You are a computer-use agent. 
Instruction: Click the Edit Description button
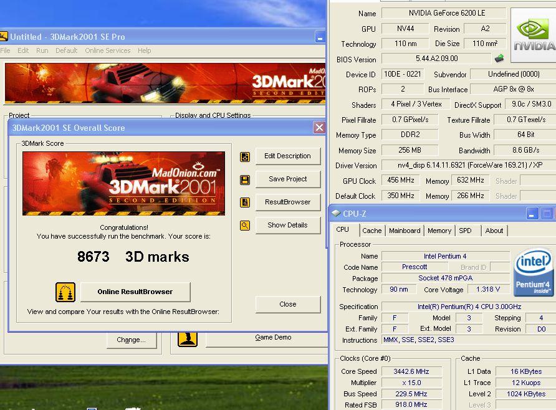pyautogui.click(x=287, y=156)
